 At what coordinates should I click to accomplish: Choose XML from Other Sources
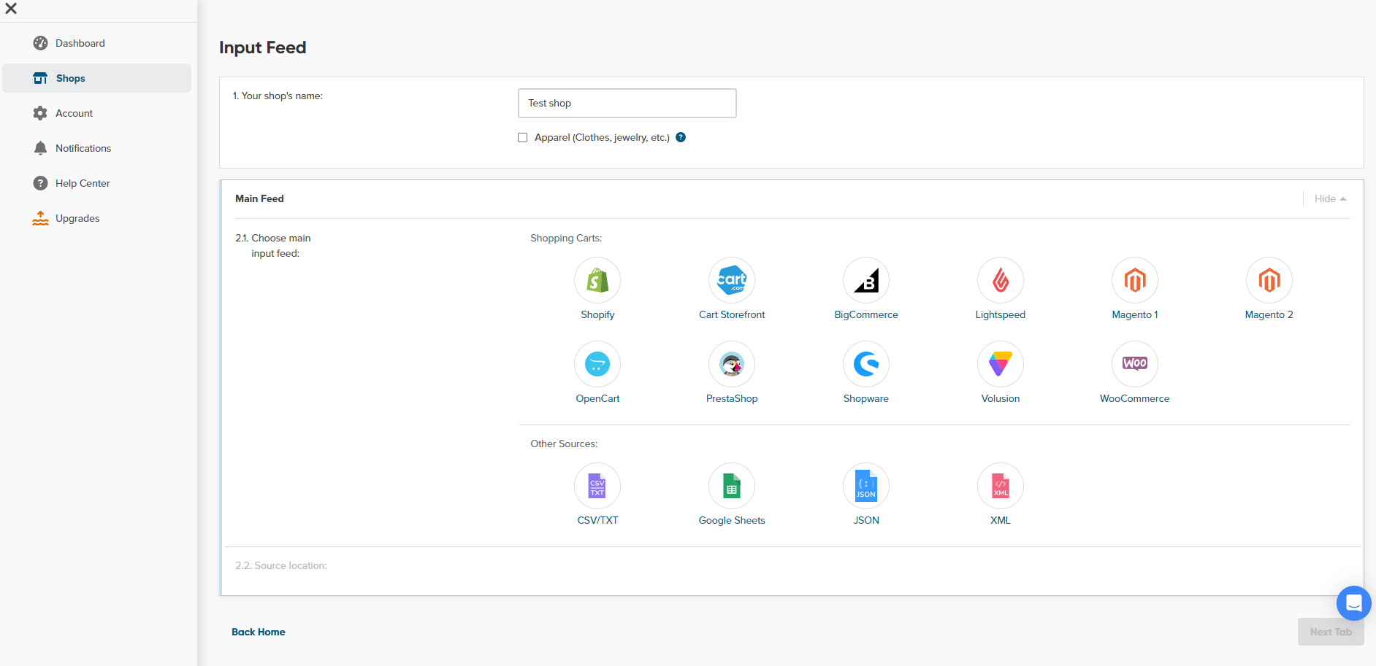click(1000, 486)
